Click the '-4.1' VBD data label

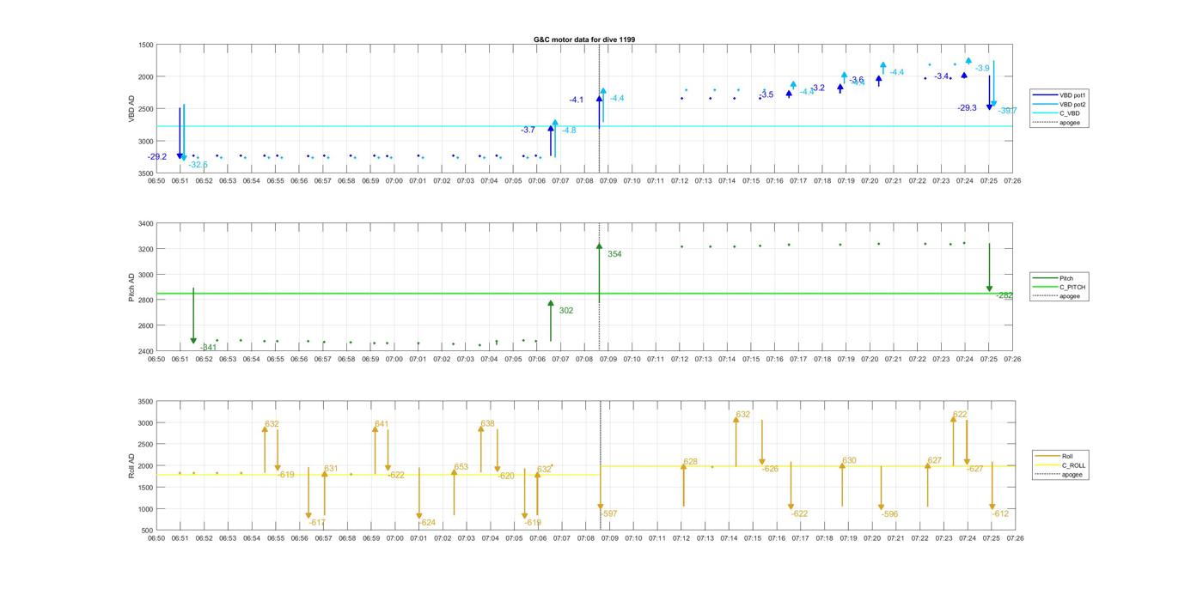click(577, 100)
